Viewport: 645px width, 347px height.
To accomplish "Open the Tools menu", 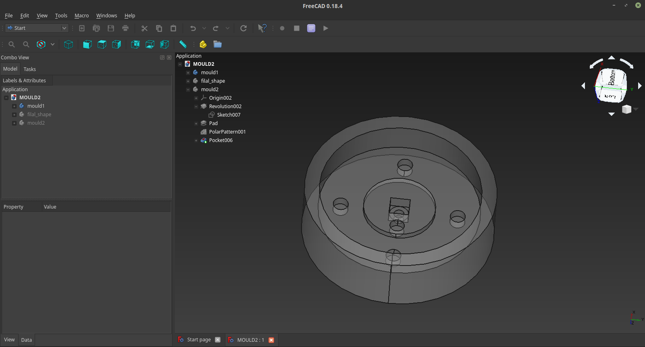I will click(61, 16).
